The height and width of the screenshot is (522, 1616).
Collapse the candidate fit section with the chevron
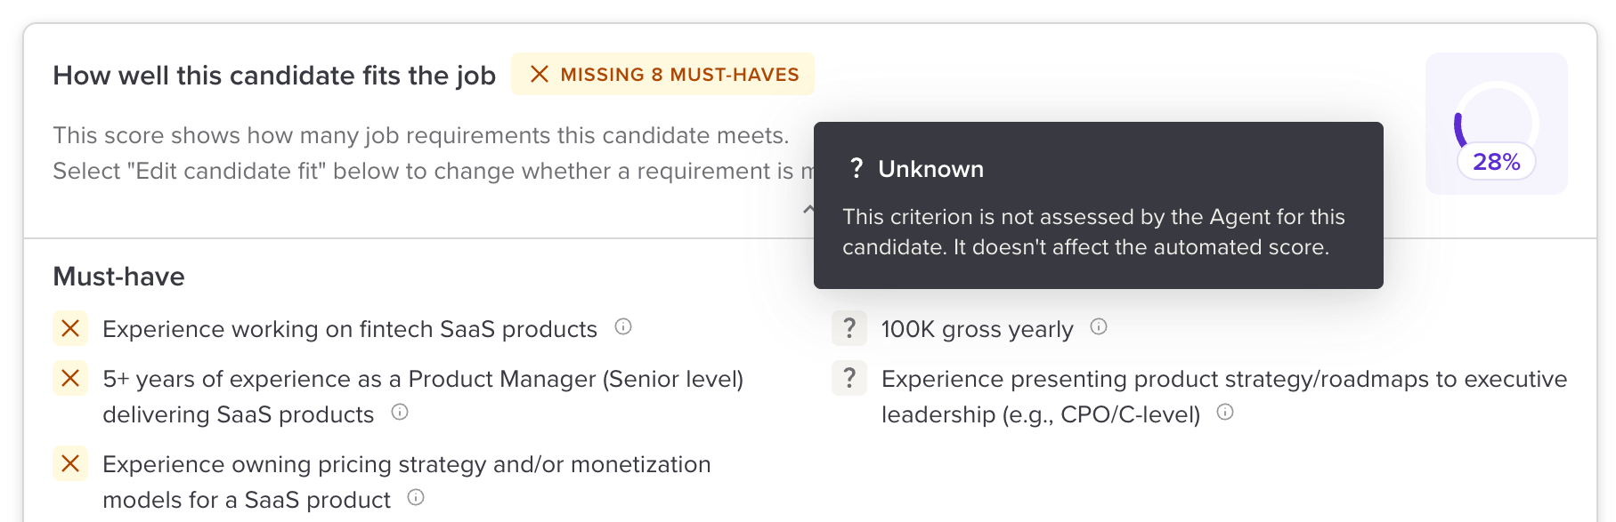808,210
